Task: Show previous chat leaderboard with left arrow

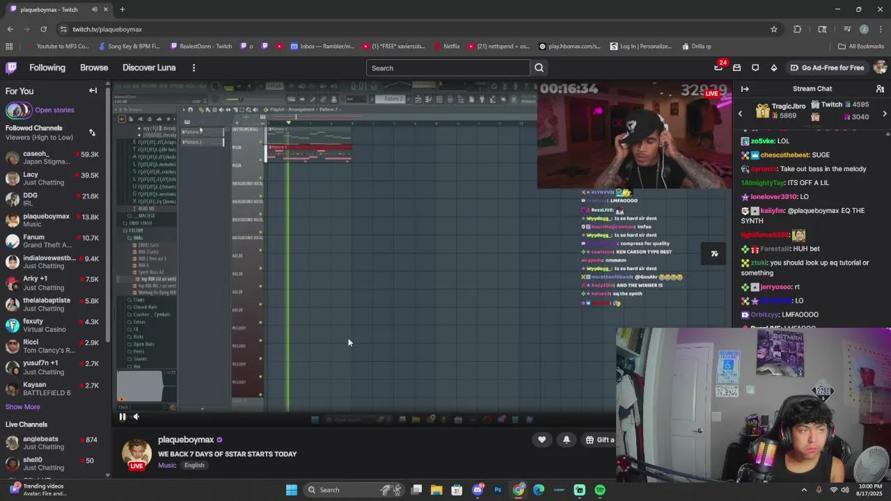Action: [x=740, y=113]
